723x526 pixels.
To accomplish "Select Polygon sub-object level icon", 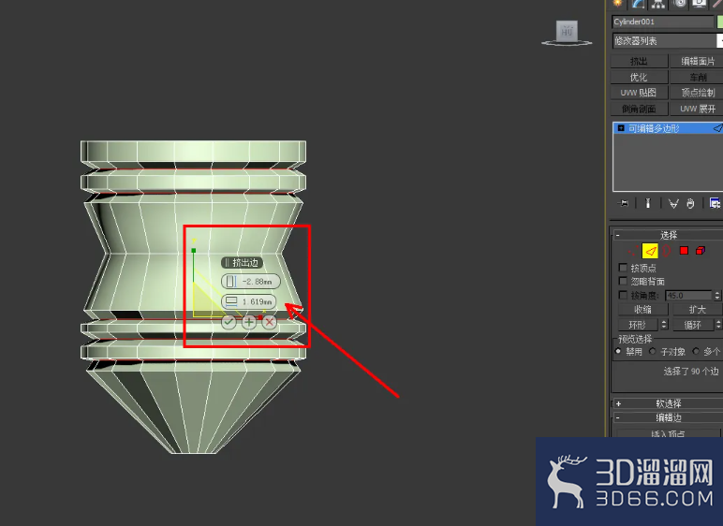I will [x=684, y=250].
